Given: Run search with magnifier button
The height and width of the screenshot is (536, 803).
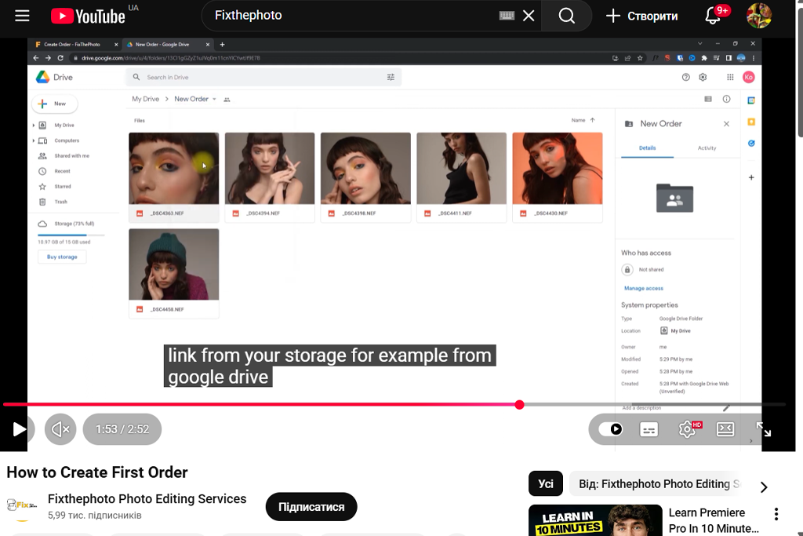Looking at the screenshot, I should tap(566, 16).
